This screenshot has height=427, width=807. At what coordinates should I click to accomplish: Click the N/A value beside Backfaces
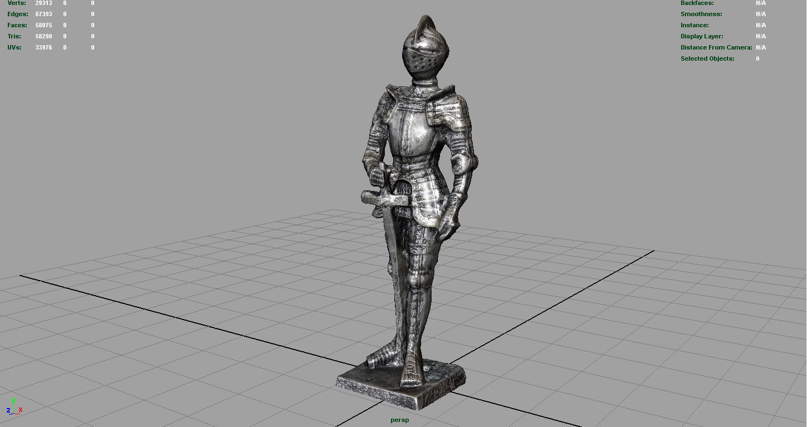click(761, 3)
